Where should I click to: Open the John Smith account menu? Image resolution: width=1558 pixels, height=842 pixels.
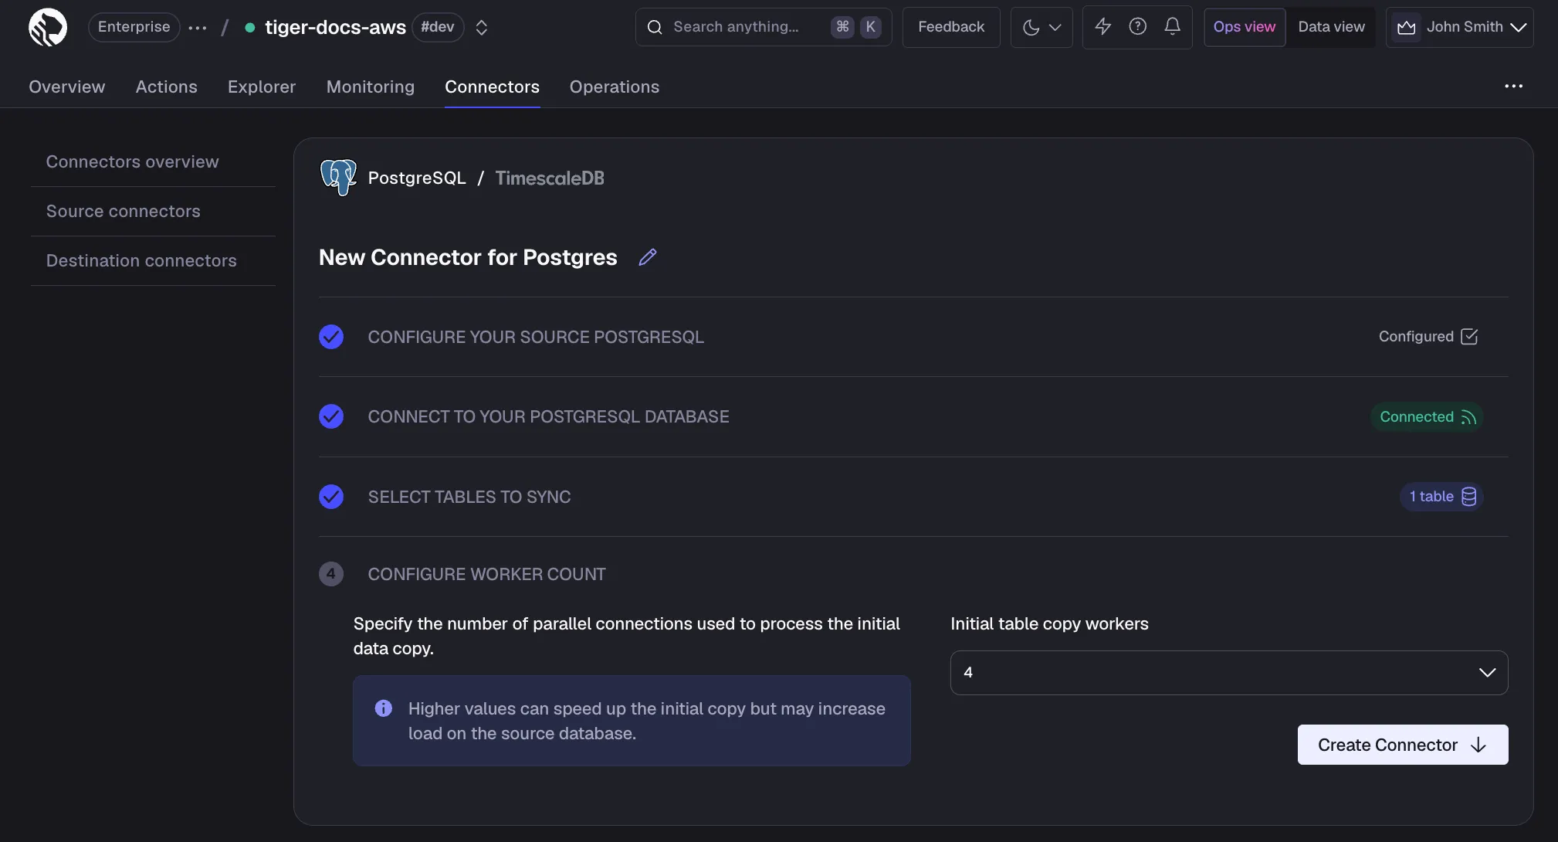(x=1459, y=27)
